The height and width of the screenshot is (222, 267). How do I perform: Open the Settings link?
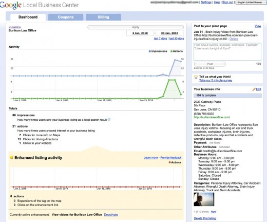[206, 2]
